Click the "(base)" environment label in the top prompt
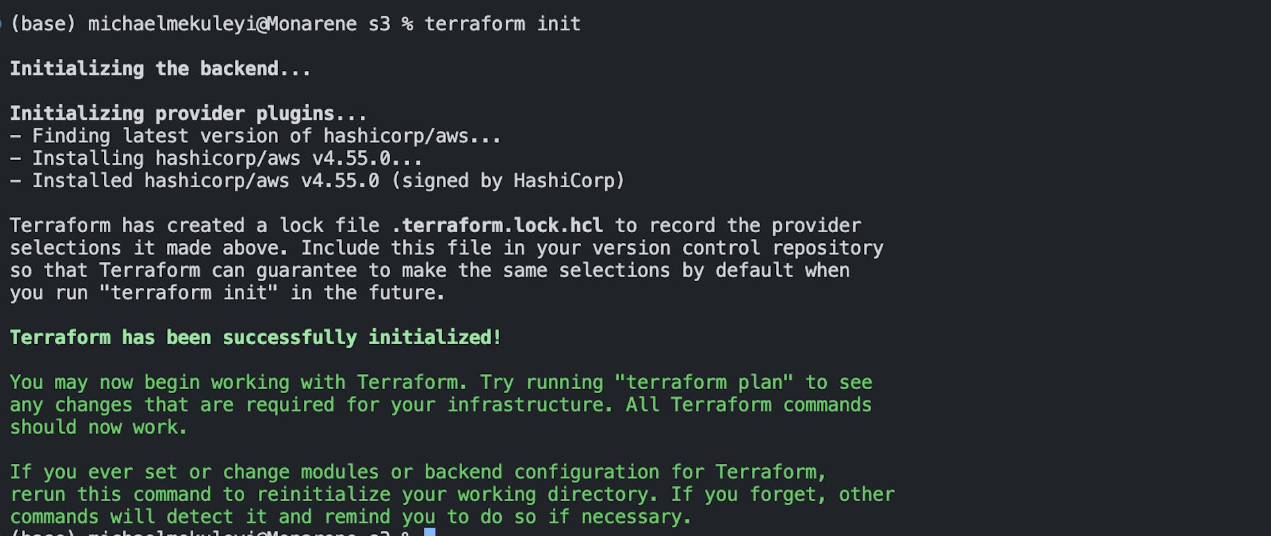1271x536 pixels. pyautogui.click(x=43, y=24)
